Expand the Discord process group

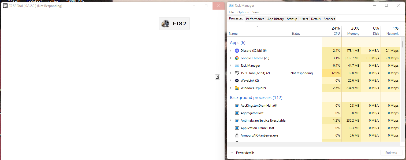pos(230,50)
